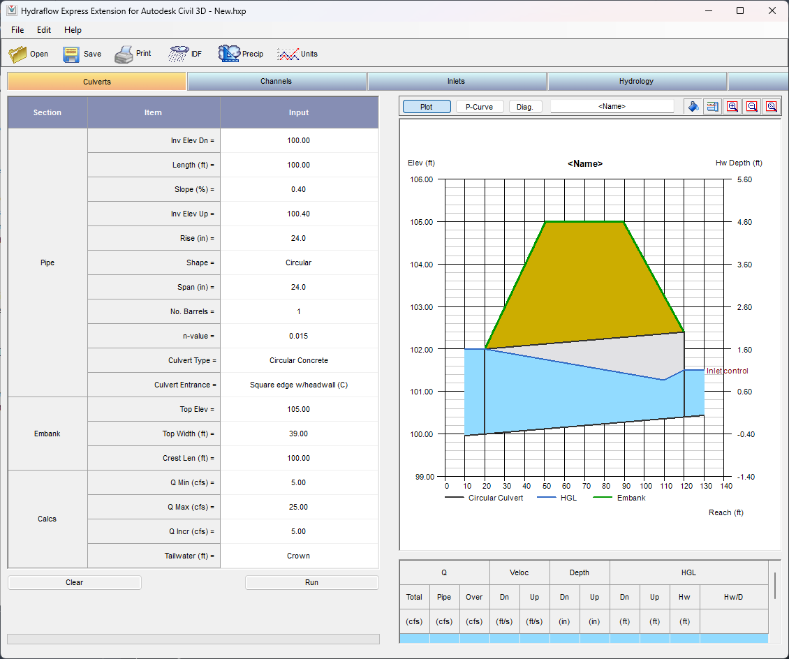Viewport: 789px width, 659px height.
Task: Switch to the Channels tab
Action: [276, 81]
